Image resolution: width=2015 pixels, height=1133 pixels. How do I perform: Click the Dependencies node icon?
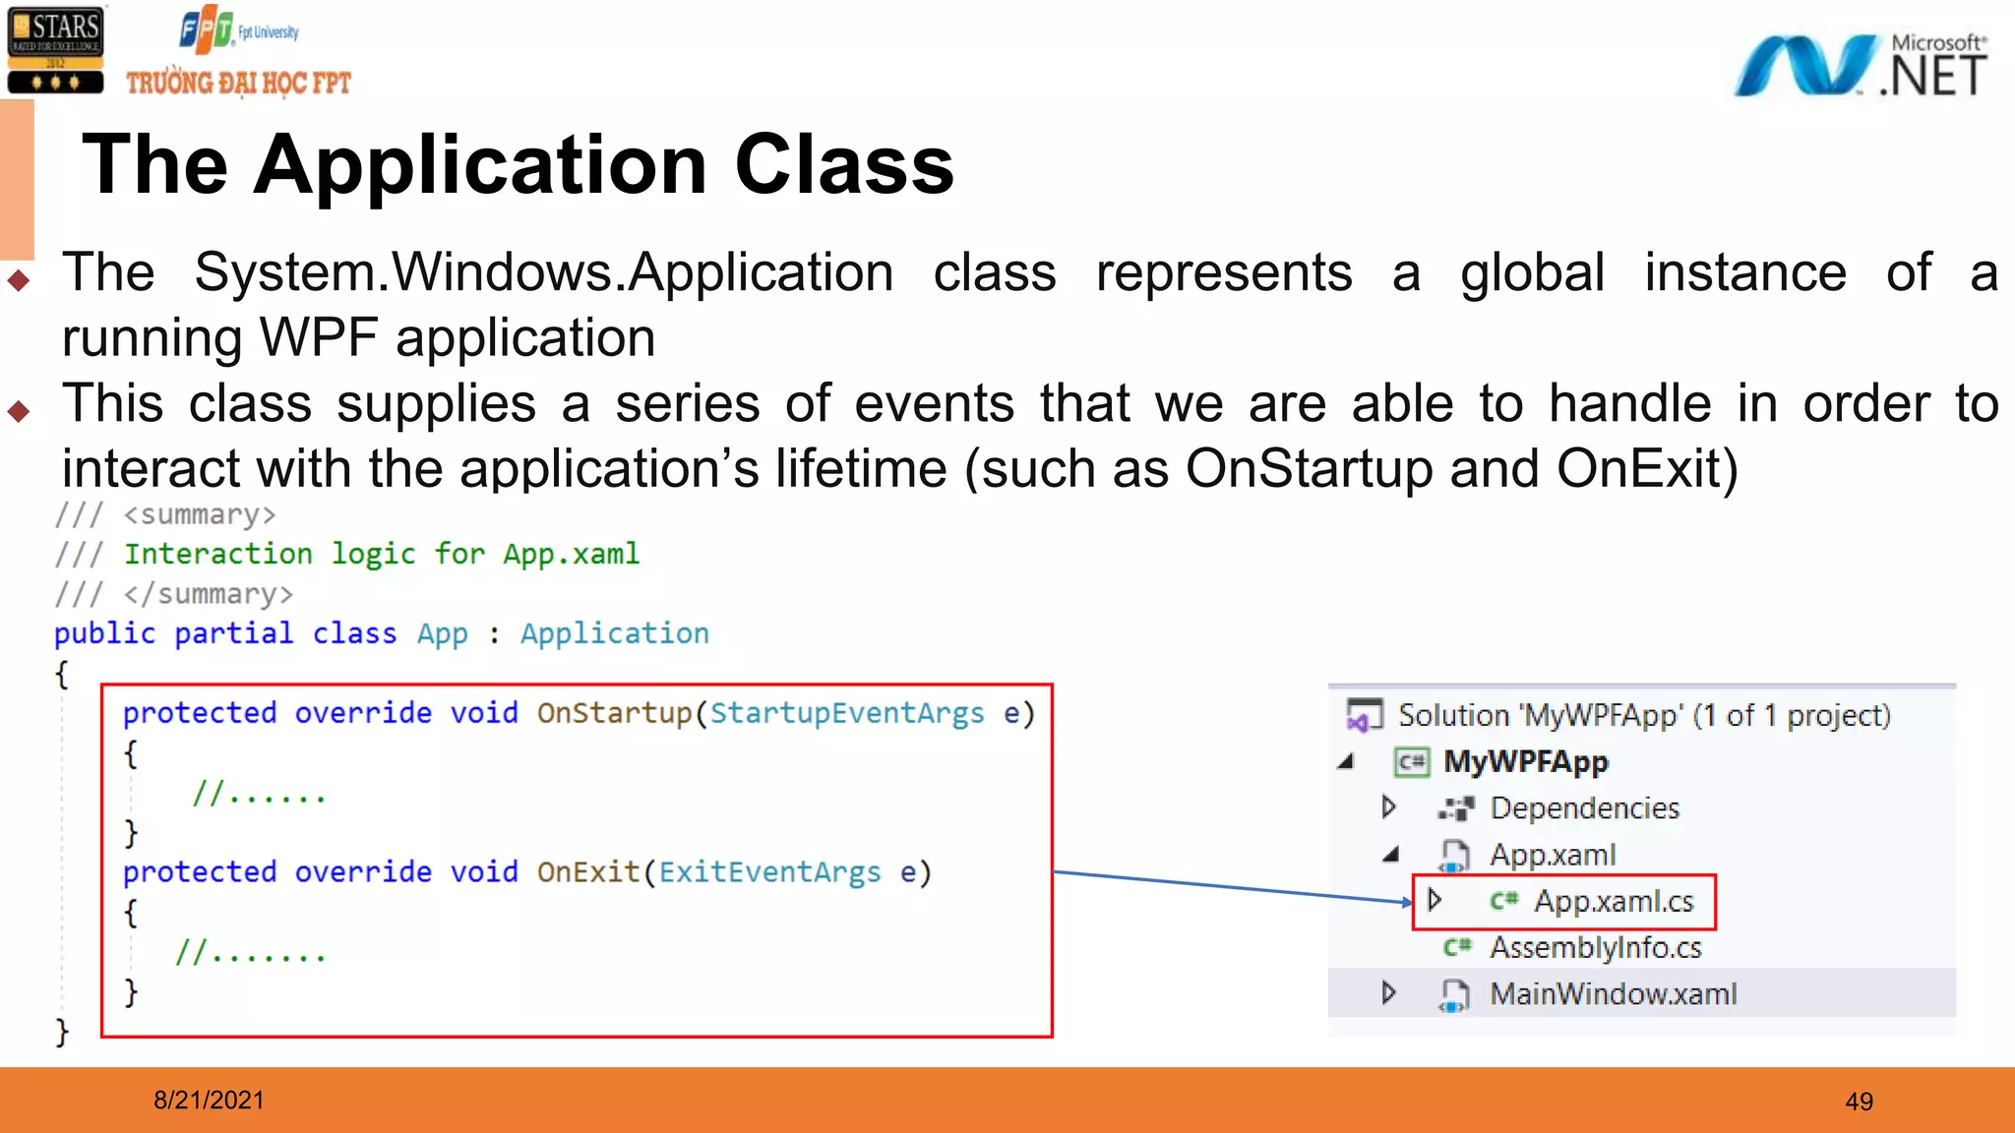point(1455,808)
